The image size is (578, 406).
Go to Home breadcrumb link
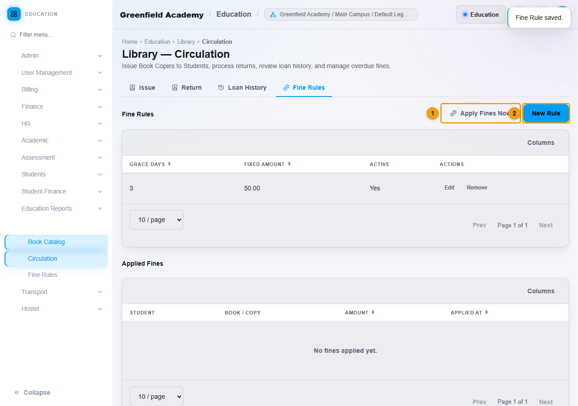[130, 42]
